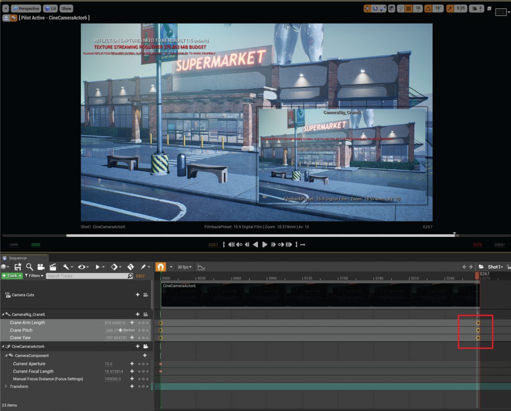Click the green Track button

click(x=12, y=276)
